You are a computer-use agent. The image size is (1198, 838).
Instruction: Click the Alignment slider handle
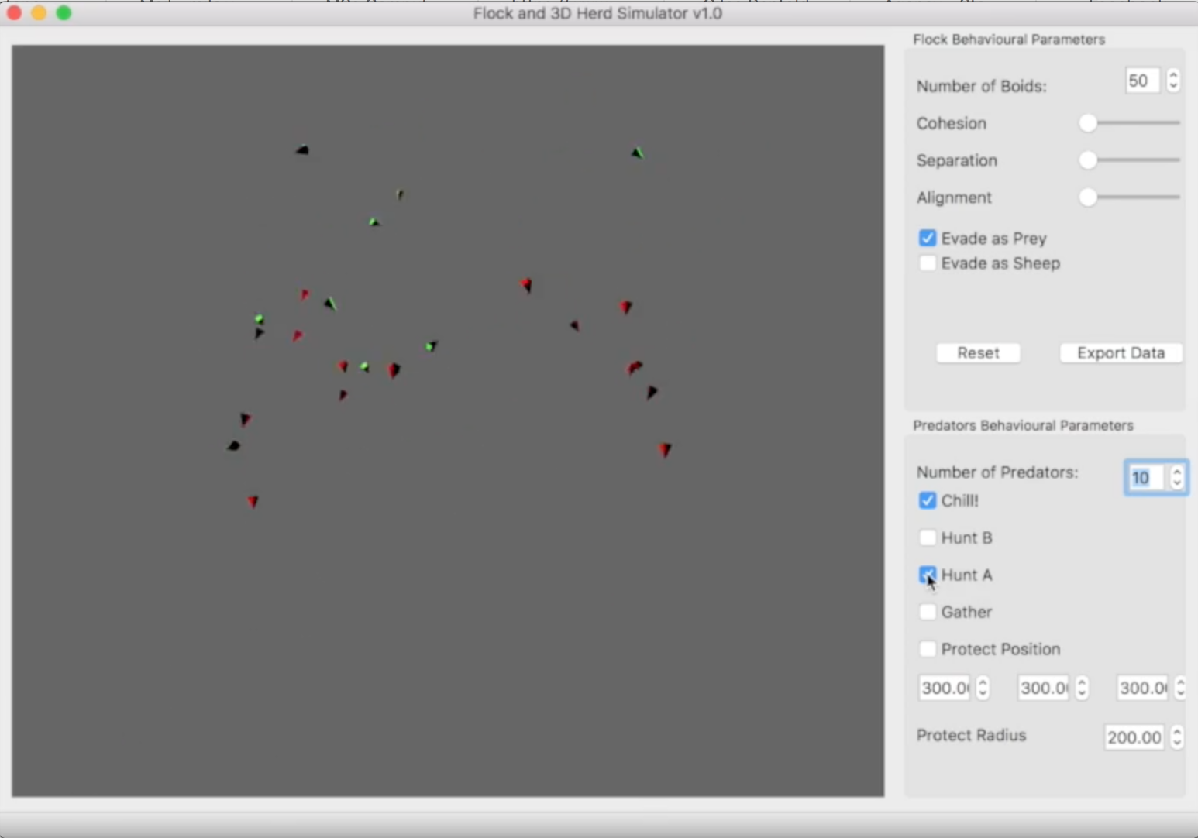tap(1088, 197)
